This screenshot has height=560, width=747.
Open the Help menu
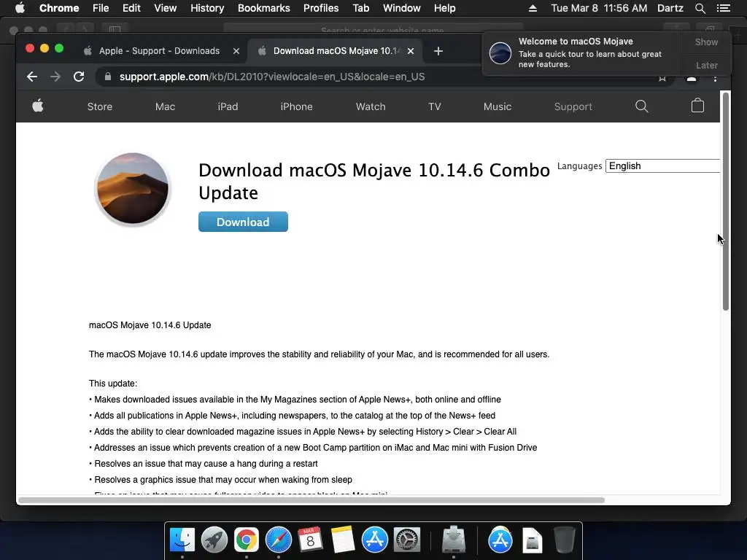pos(444,8)
